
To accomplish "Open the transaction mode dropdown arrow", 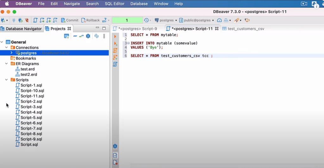I will click(x=109, y=21).
